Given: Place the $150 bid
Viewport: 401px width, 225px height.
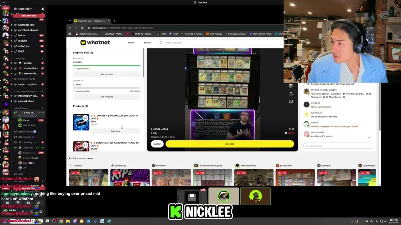Looking at the screenshot, I should coord(230,144).
